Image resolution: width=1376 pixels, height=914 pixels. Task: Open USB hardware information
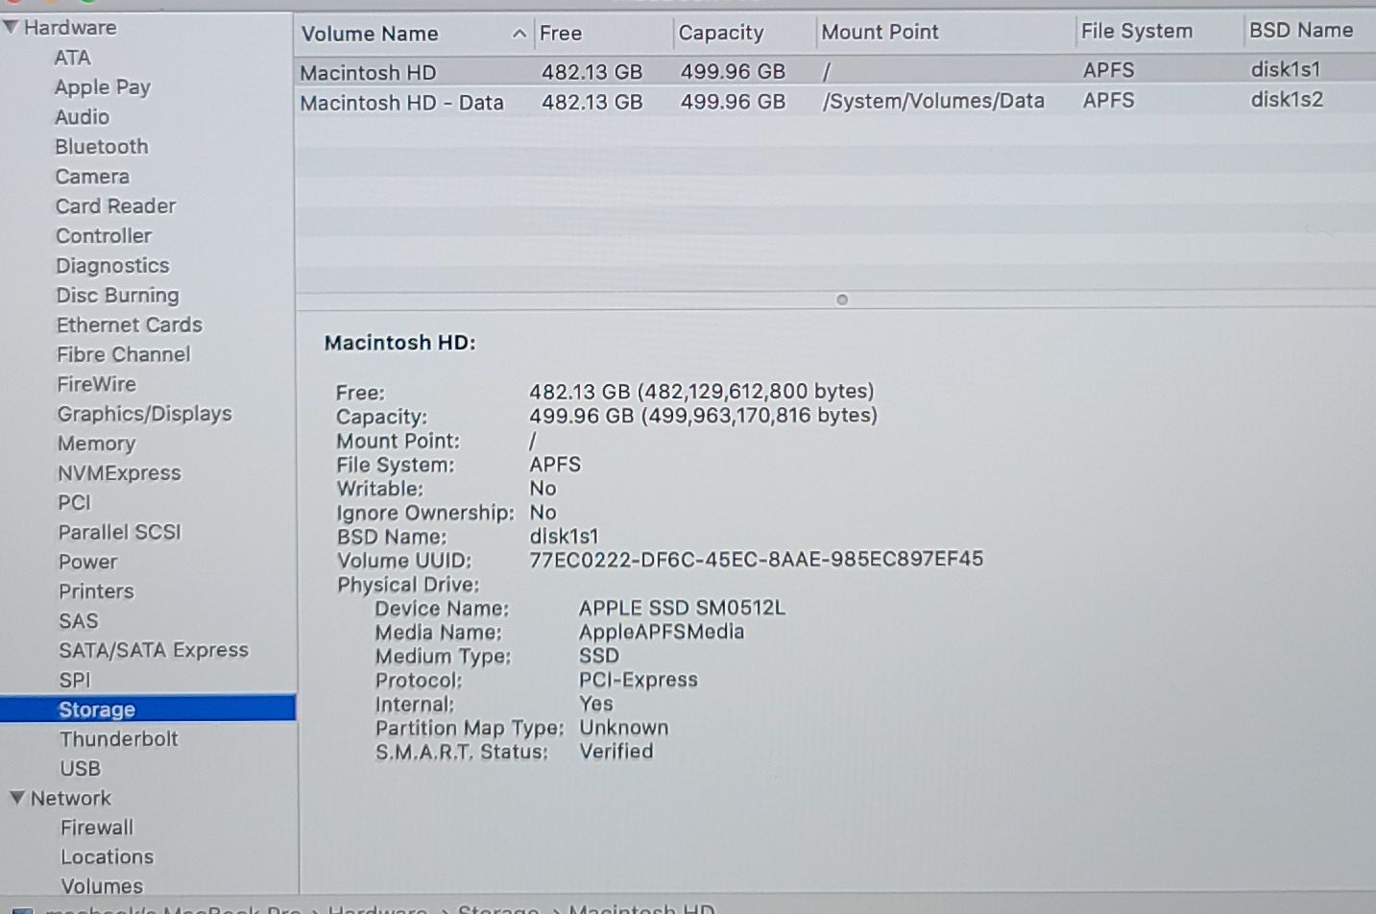80,769
